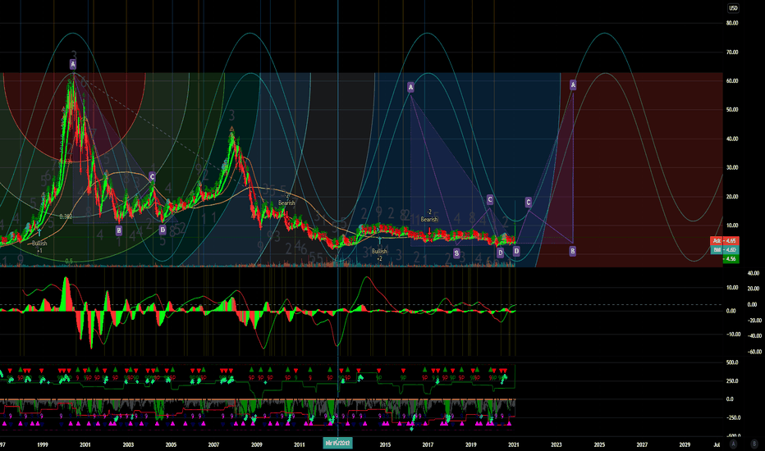The image size is (765, 451).
Task: Toggle the A auto-scale button
Action: (x=733, y=444)
